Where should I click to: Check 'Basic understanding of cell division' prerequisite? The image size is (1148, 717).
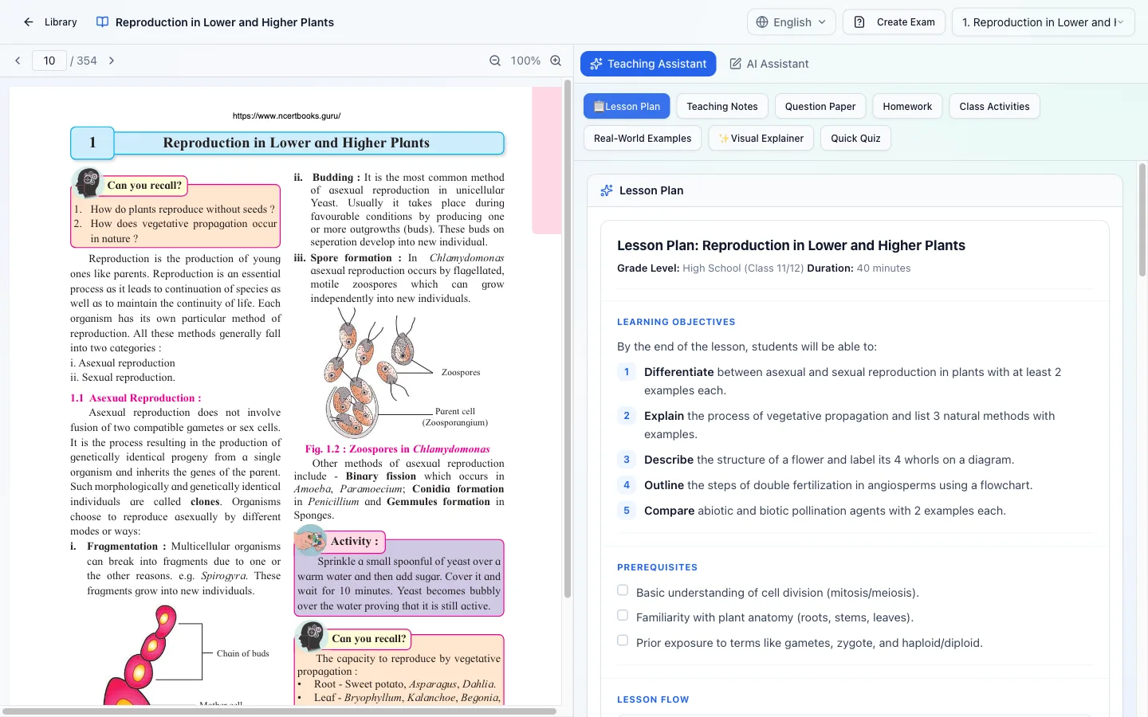(x=623, y=590)
